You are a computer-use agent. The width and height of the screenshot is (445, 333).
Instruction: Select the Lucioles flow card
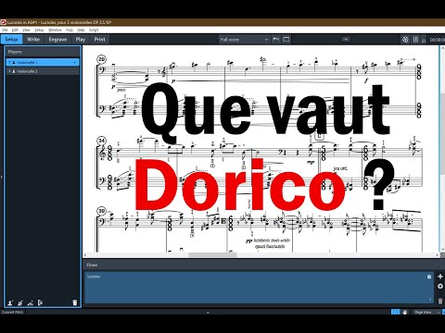(x=259, y=288)
